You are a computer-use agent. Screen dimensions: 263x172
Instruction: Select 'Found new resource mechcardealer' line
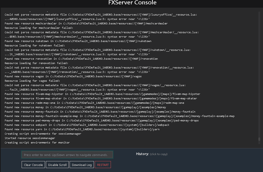[86, 23]
